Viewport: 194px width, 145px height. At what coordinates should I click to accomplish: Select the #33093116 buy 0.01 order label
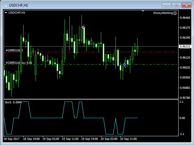click(x=19, y=63)
